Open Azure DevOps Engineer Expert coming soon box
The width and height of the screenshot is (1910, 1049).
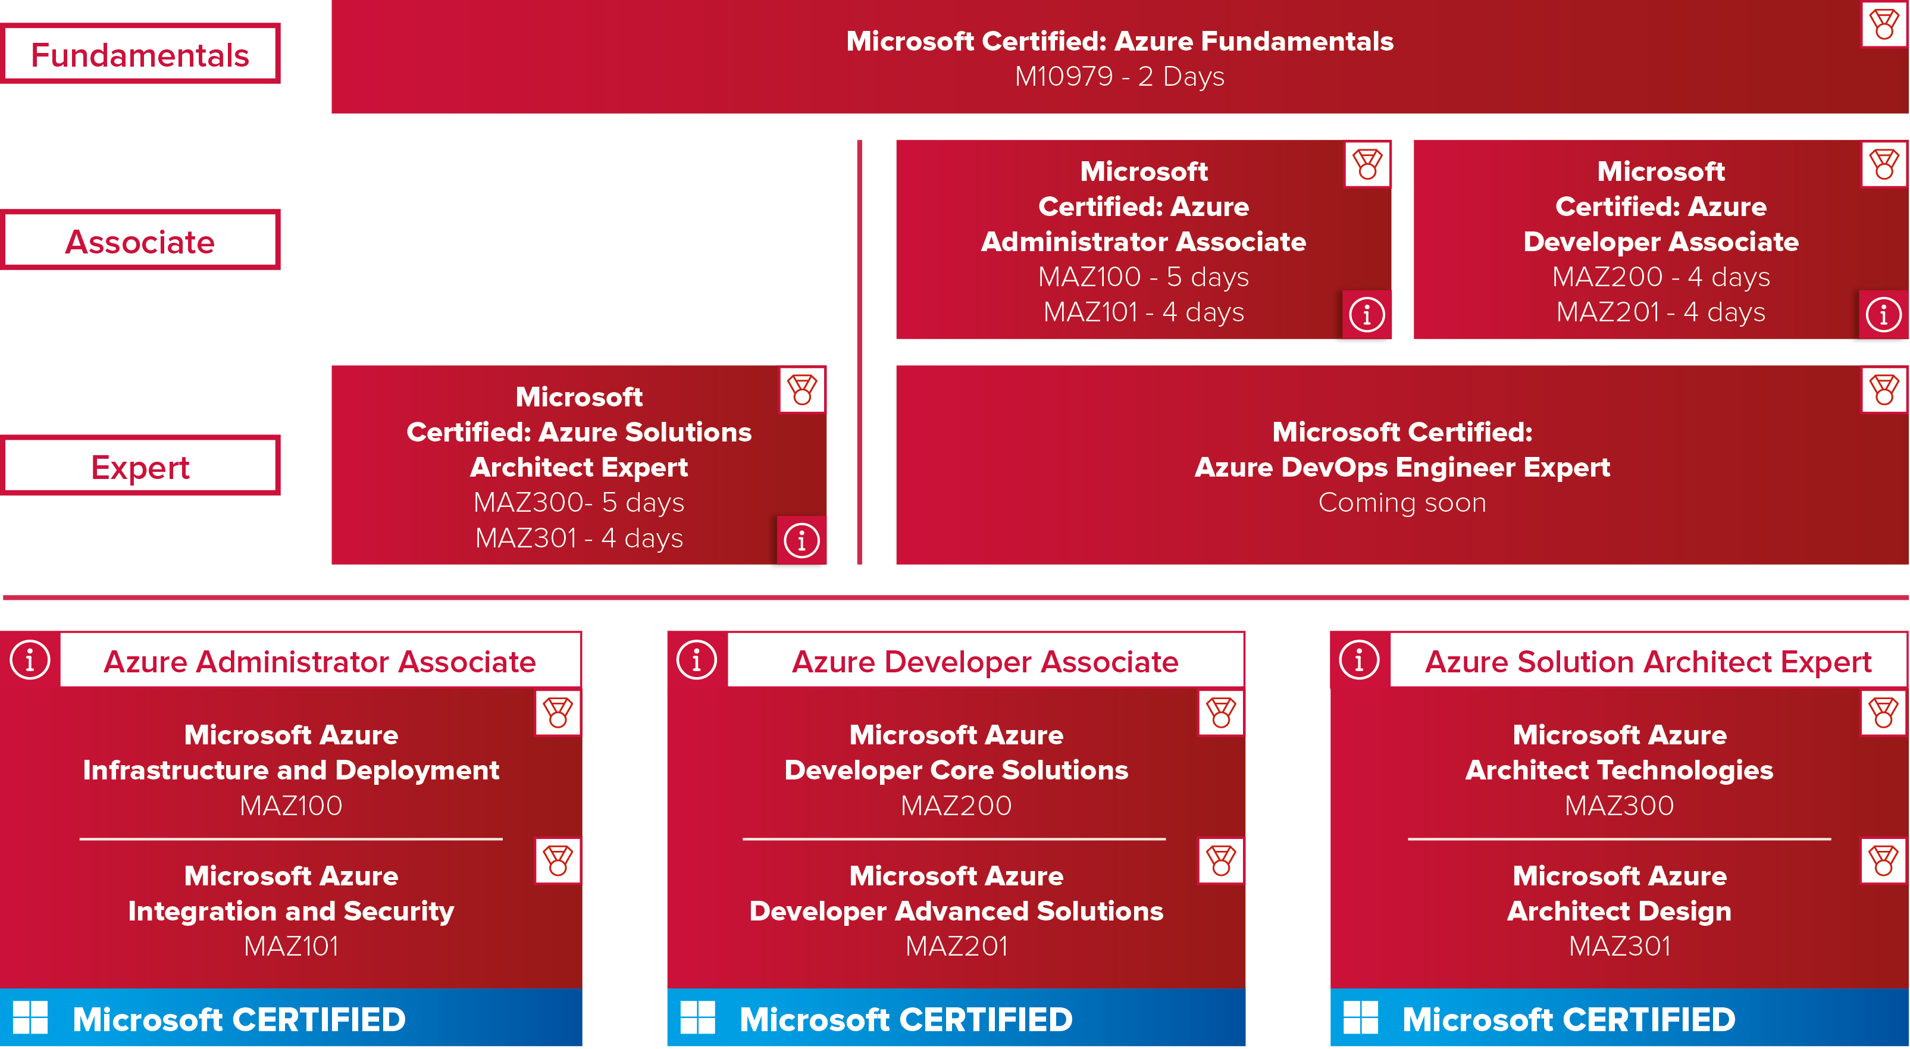click(x=1401, y=465)
